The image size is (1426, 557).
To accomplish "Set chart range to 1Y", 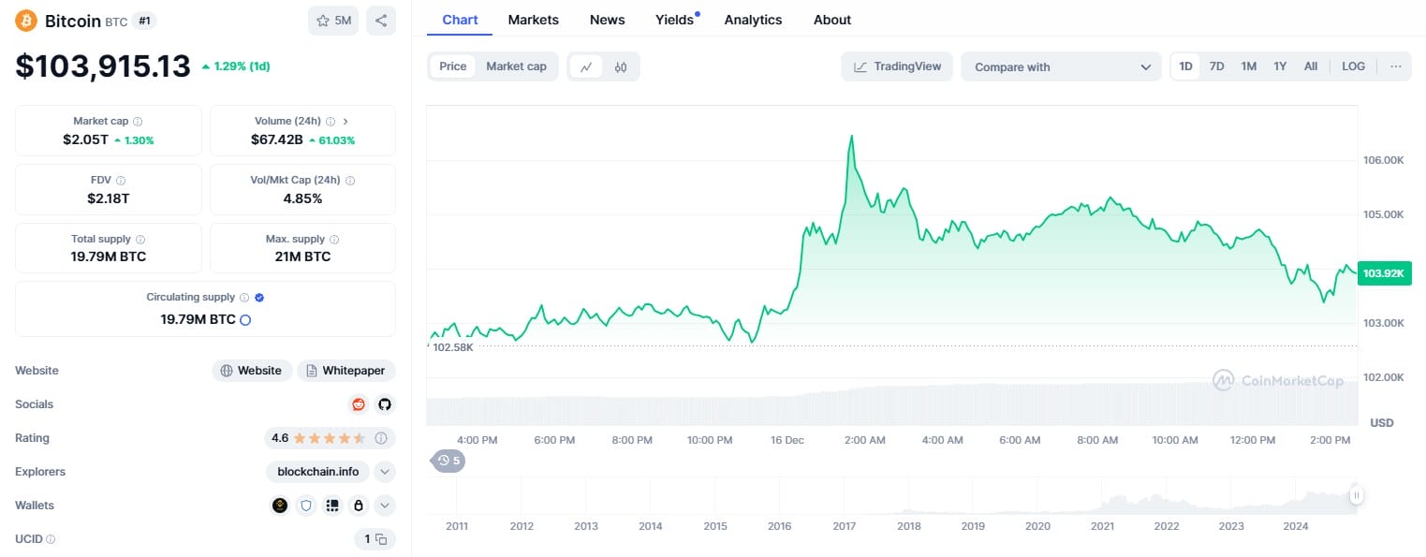I will [1280, 66].
